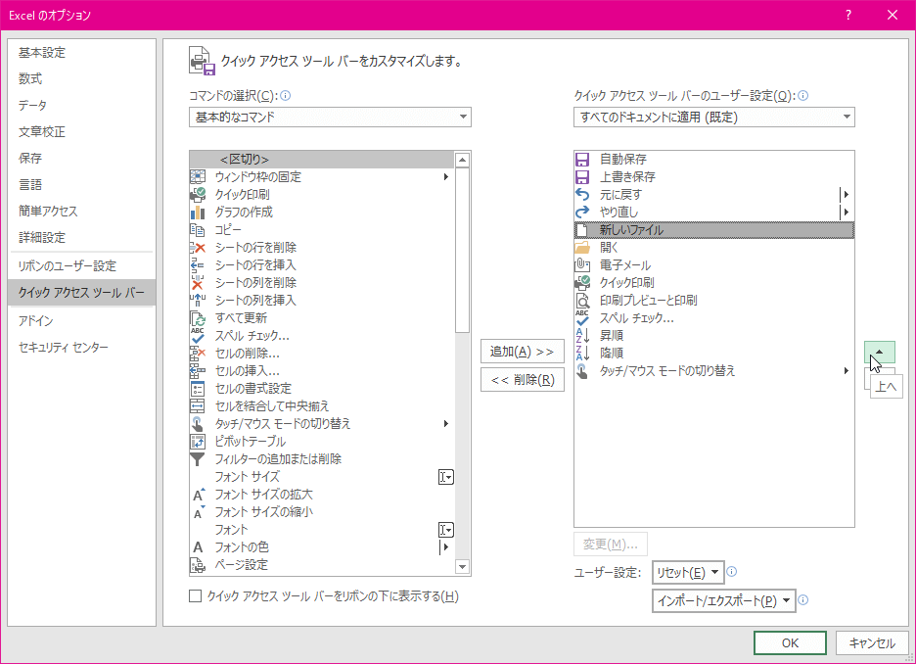Select シートの列を削除 icon
Viewport: 916px width, 664px height.
point(198,282)
